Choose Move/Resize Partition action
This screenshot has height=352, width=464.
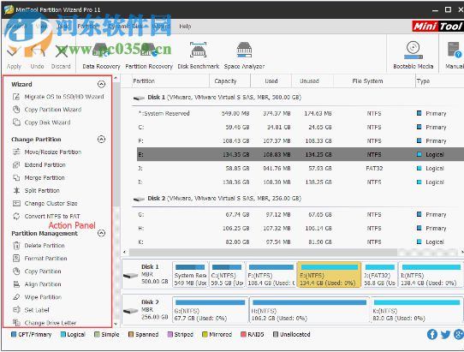(x=53, y=152)
